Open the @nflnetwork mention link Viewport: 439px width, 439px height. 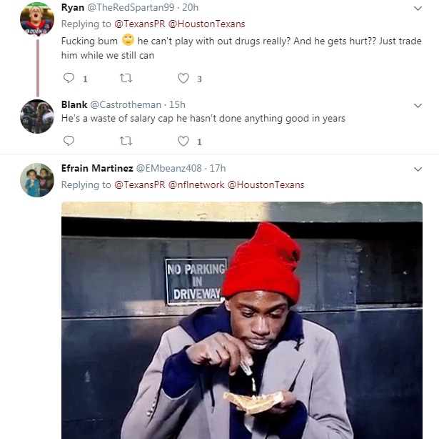click(x=196, y=184)
